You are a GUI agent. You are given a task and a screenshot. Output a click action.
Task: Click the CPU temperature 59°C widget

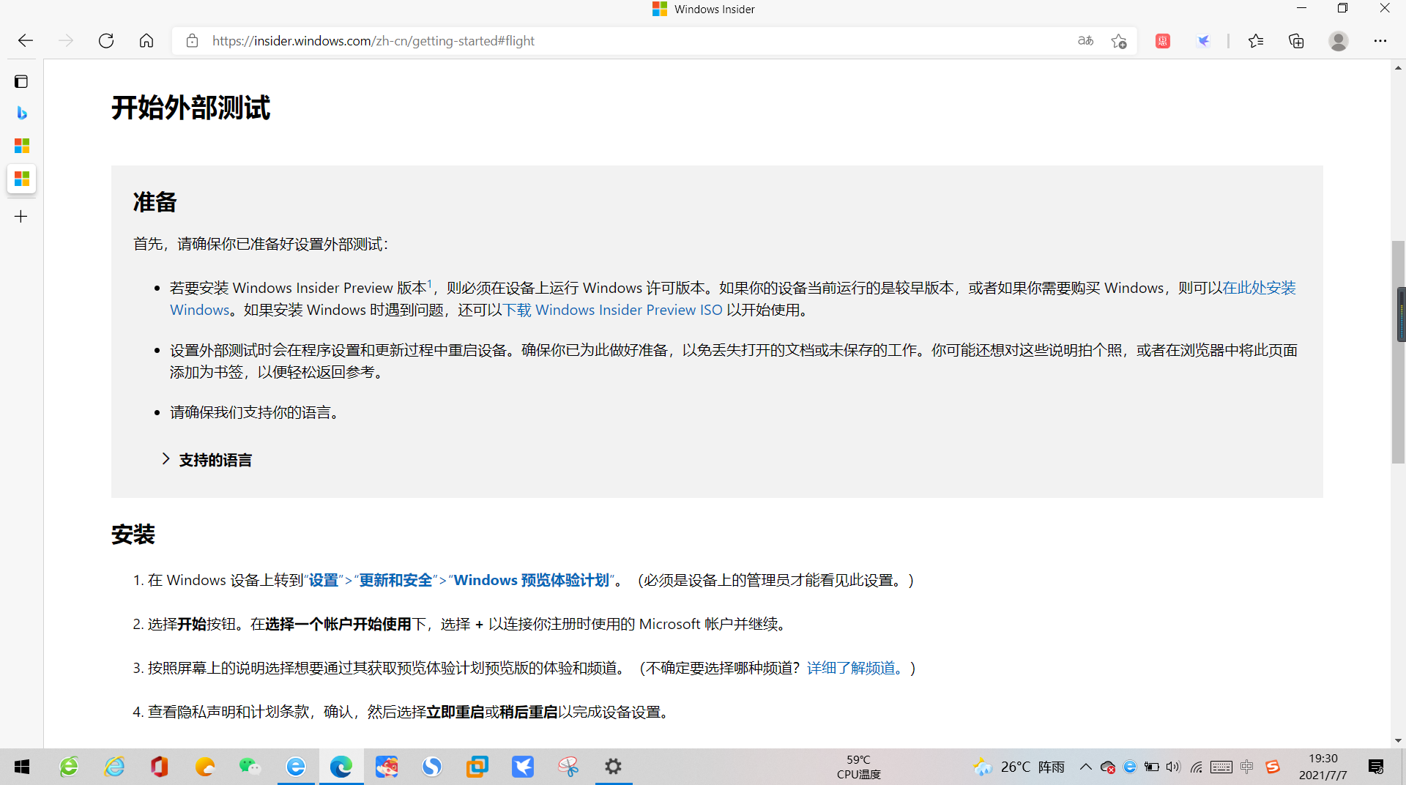point(858,767)
